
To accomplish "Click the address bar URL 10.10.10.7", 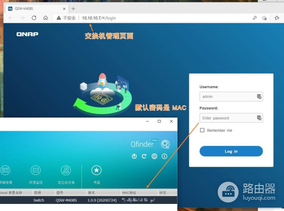I will 99,18.
